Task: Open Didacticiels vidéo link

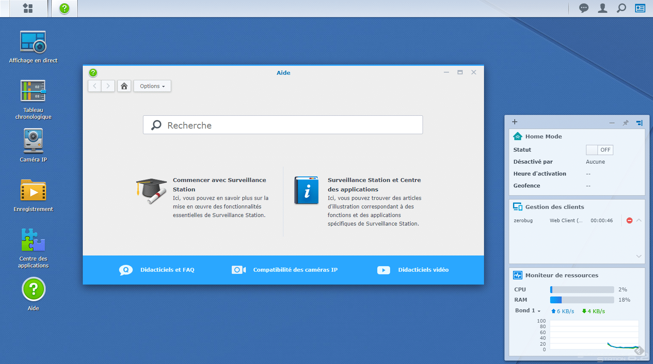Action: tap(423, 270)
